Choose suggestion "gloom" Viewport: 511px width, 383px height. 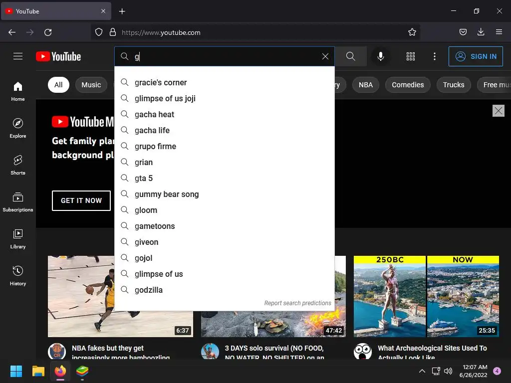click(x=225, y=210)
